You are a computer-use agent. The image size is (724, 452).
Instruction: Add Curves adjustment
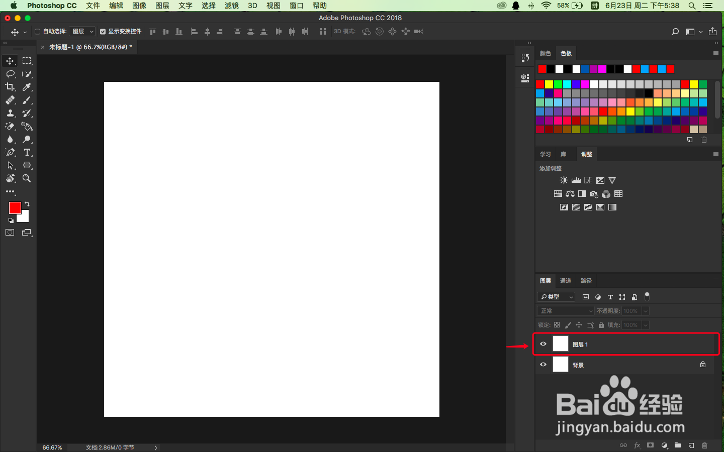[x=588, y=180]
